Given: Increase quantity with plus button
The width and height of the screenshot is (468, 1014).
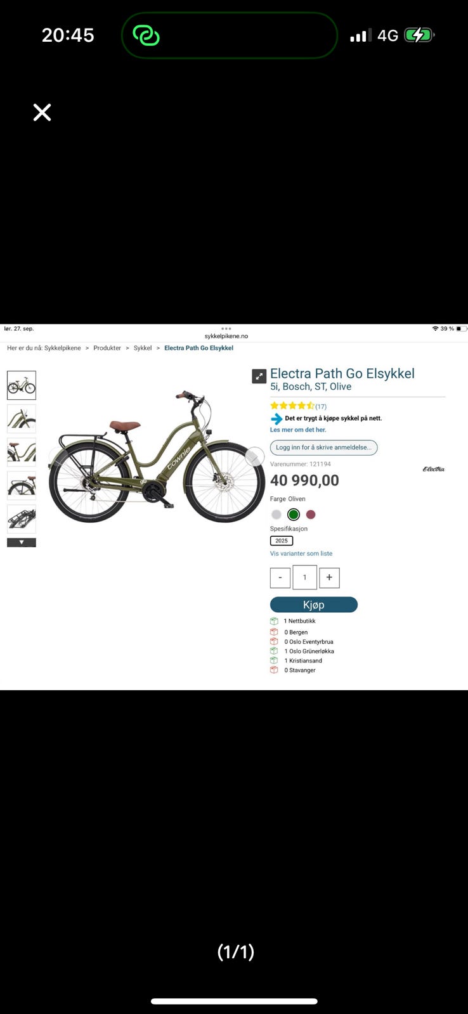Looking at the screenshot, I should pos(329,577).
